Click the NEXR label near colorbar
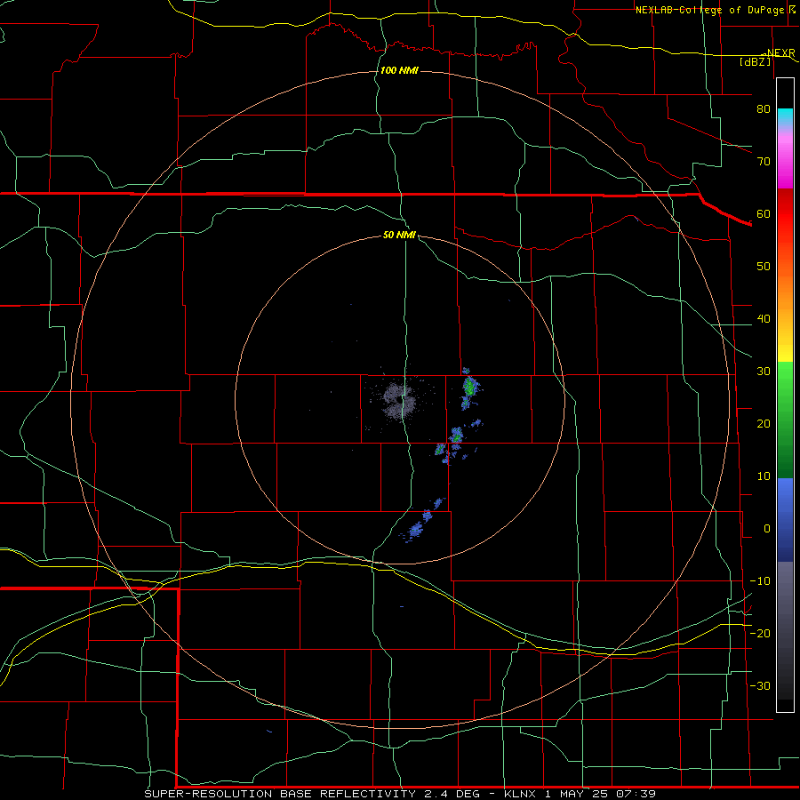 pyautogui.click(x=780, y=52)
